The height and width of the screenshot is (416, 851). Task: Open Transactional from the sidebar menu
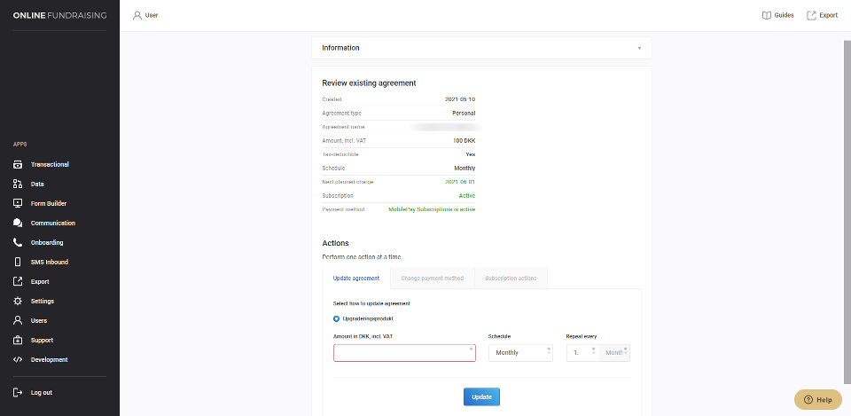[50, 165]
